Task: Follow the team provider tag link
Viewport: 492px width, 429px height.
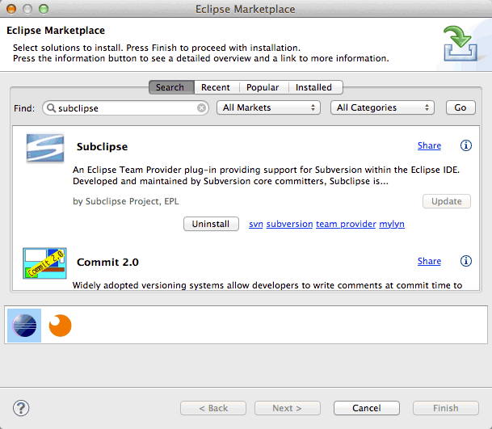Action: [x=346, y=224]
